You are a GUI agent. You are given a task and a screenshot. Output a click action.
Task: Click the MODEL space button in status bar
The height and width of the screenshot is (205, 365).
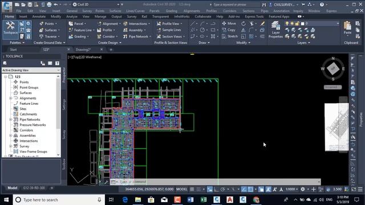pos(181,190)
